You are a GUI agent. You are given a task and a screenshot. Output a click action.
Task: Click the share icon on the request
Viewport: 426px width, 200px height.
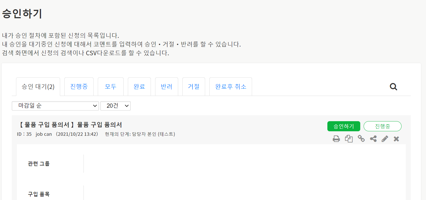pyautogui.click(x=373, y=139)
